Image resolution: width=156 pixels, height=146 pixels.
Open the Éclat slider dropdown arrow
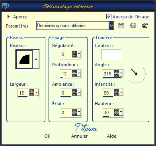click(79, 112)
